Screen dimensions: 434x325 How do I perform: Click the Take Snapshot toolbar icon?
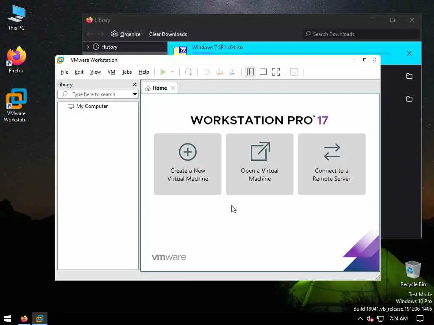pyautogui.click(x=206, y=72)
